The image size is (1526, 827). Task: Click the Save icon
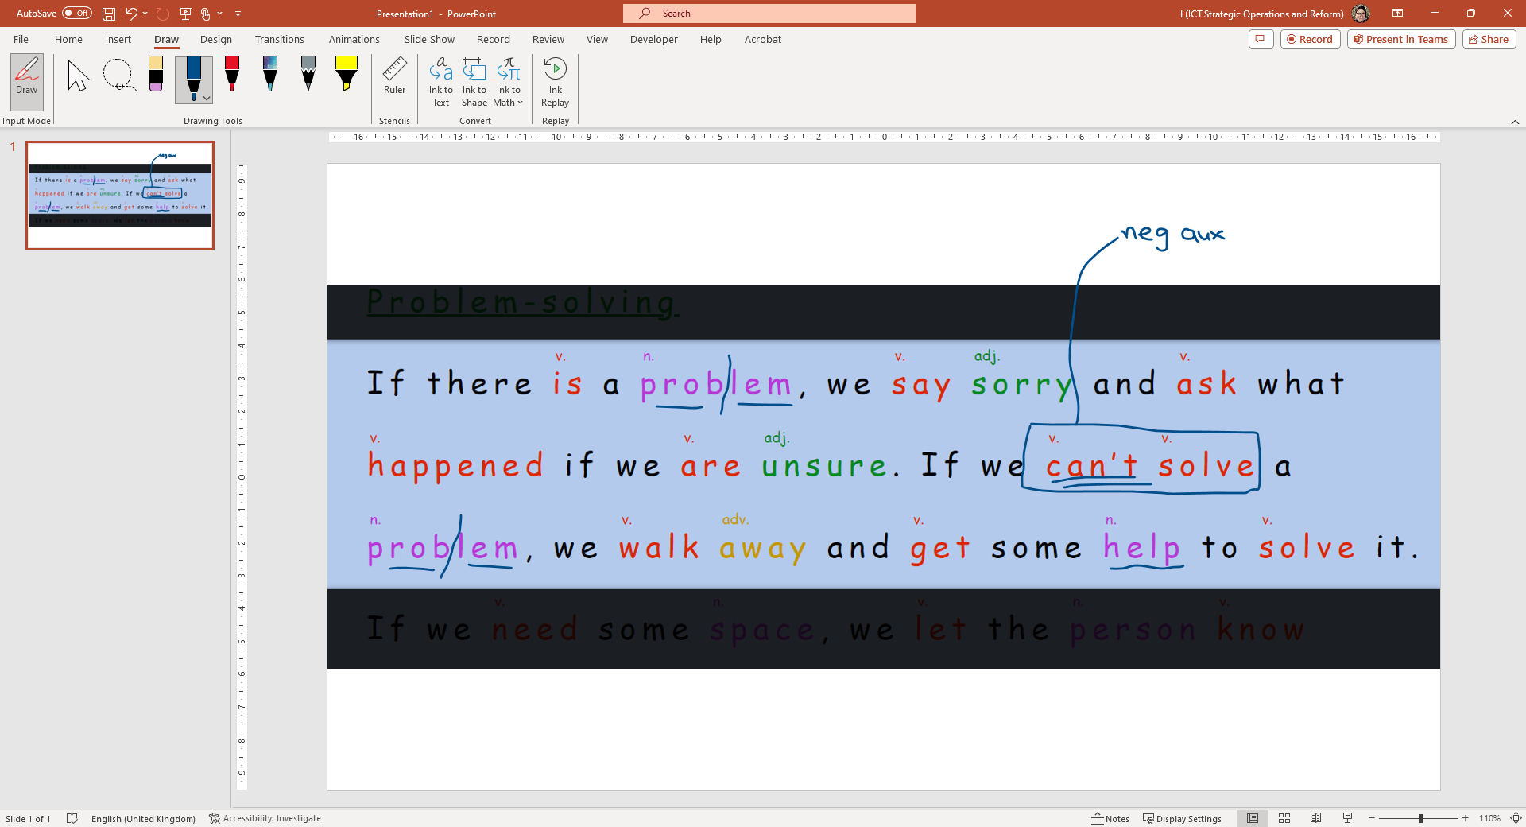coord(109,14)
